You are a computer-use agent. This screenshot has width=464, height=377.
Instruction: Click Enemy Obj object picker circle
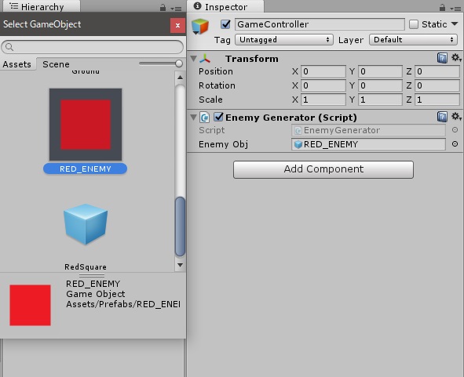tap(455, 144)
